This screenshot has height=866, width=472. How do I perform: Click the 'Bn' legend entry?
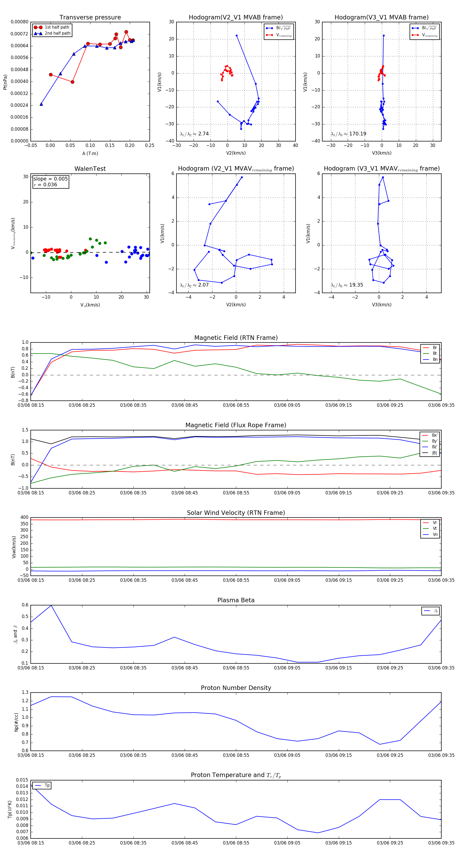(x=430, y=359)
